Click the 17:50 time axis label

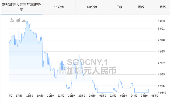[x=19, y=96]
